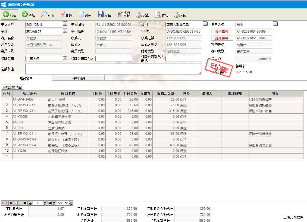The width and height of the screenshot is (307, 222).
Task: Open the date picker beside 单据日期
Action: click(x=65, y=24)
